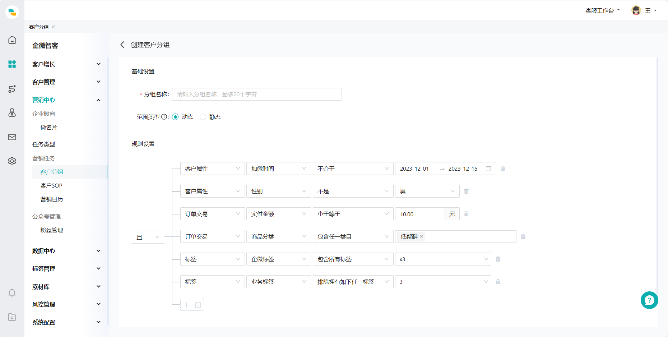Delete the 业务标签 rule row
The image size is (668, 337).
tap(498, 282)
